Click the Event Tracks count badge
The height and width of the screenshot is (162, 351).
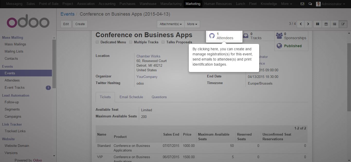click(48, 88)
